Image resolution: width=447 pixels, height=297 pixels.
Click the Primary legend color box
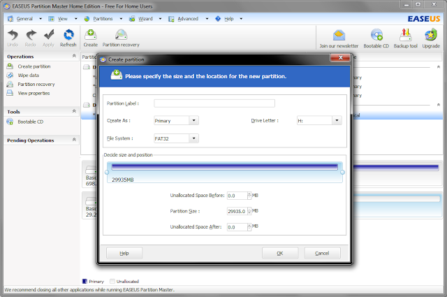(x=85, y=282)
